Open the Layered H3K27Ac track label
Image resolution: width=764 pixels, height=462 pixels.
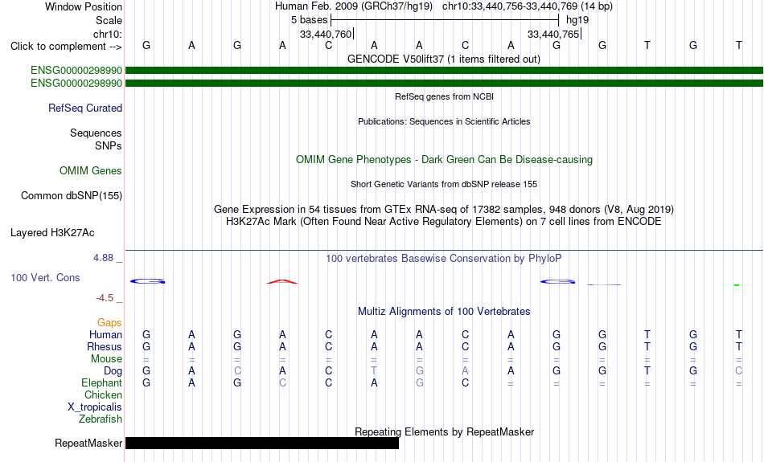[x=52, y=233]
